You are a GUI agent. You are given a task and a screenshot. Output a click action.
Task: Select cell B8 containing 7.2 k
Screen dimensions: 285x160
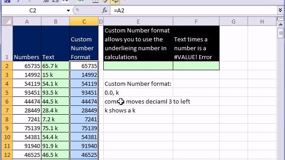[x=55, y=119]
